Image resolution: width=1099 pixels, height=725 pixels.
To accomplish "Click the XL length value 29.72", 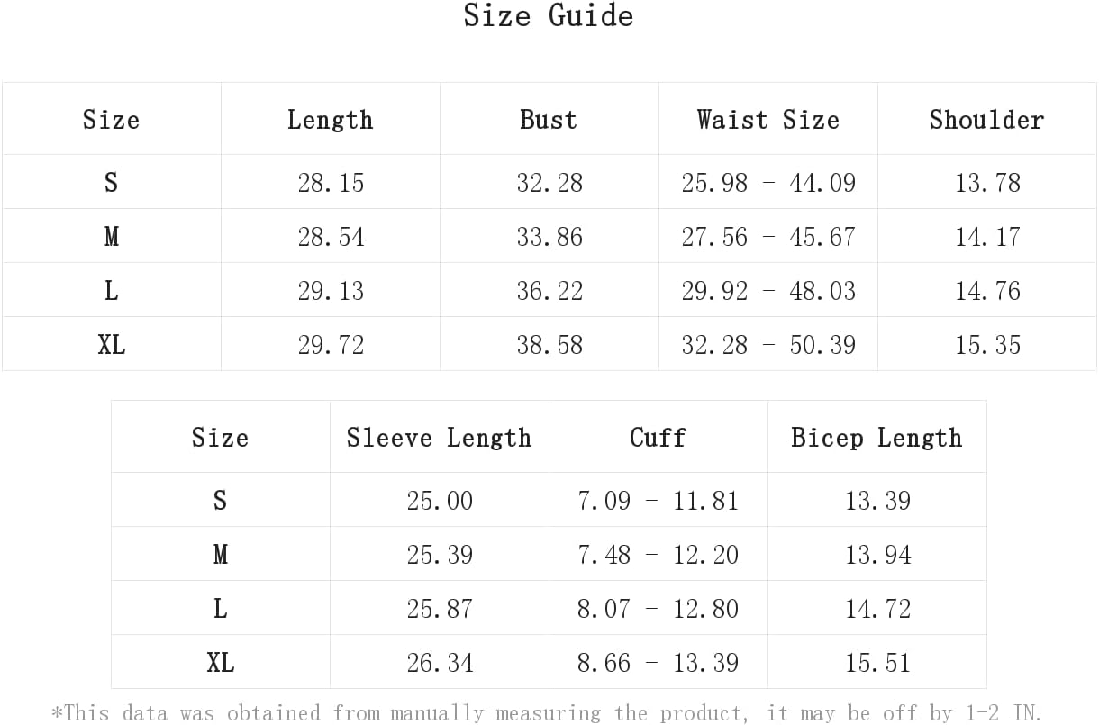I will point(331,345).
